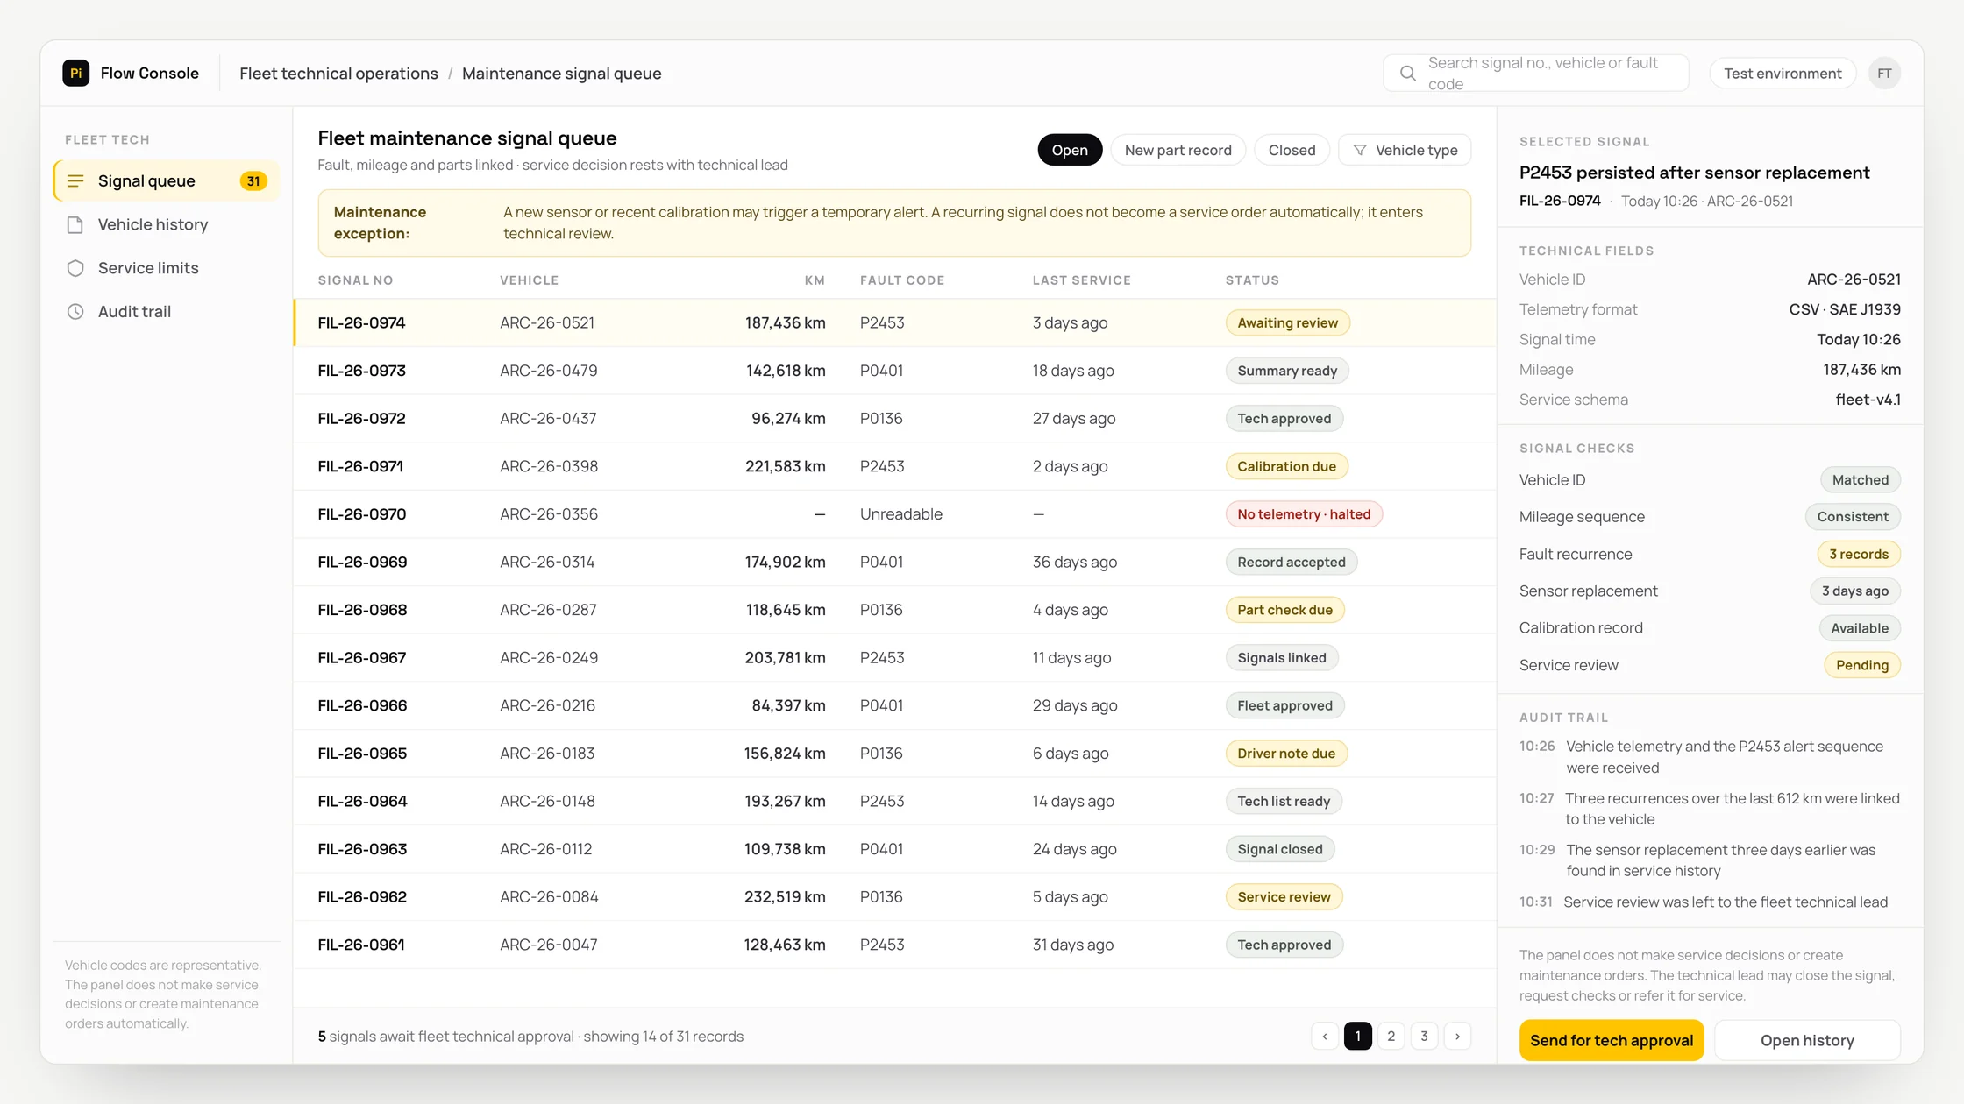Click the Tech list ready status pill
This screenshot has width=1964, height=1104.
1284,802
